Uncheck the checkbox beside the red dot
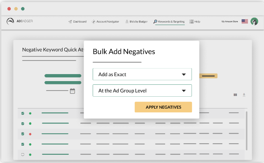 coord(23,134)
